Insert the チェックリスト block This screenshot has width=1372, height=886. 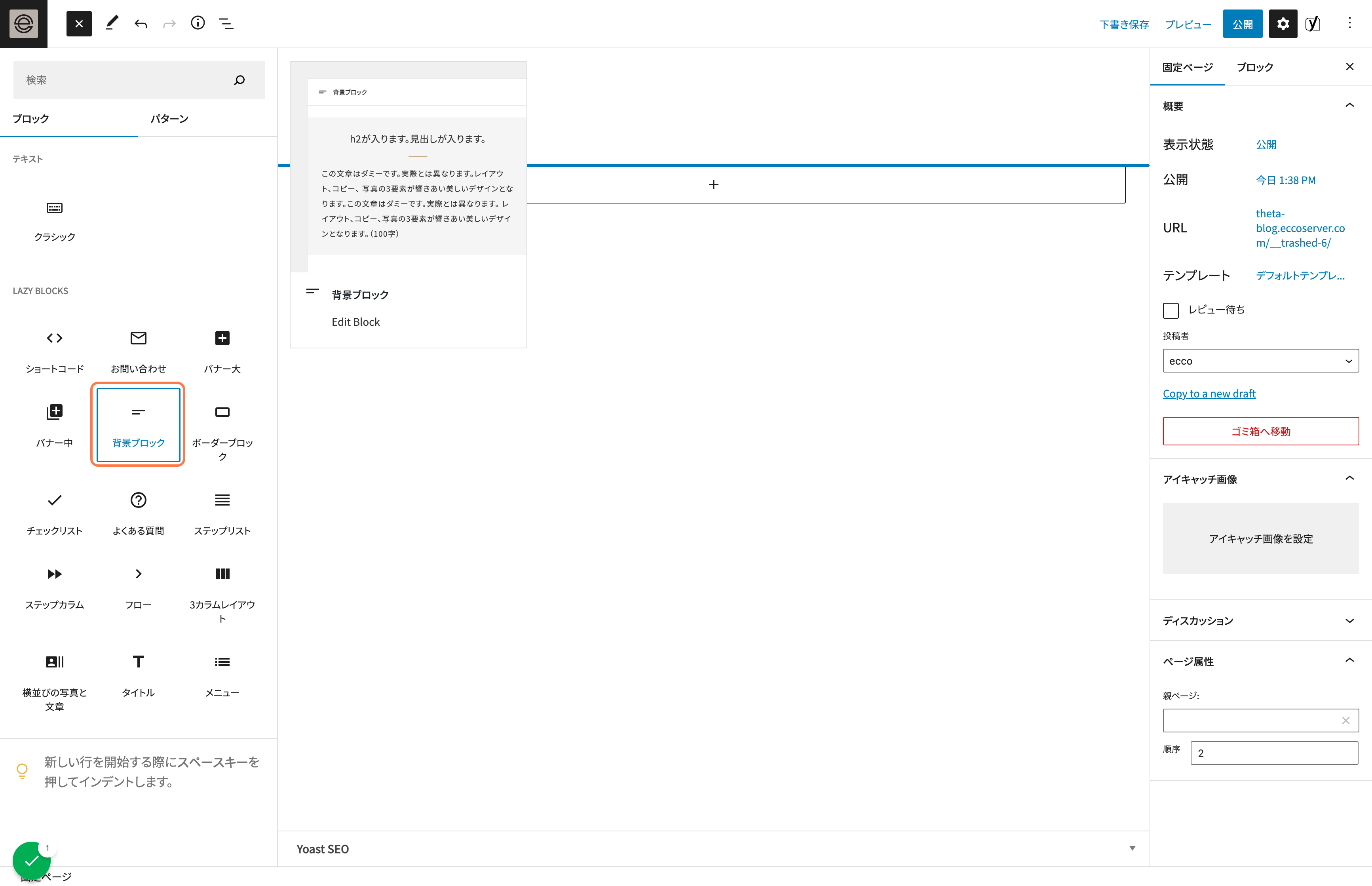(55, 513)
